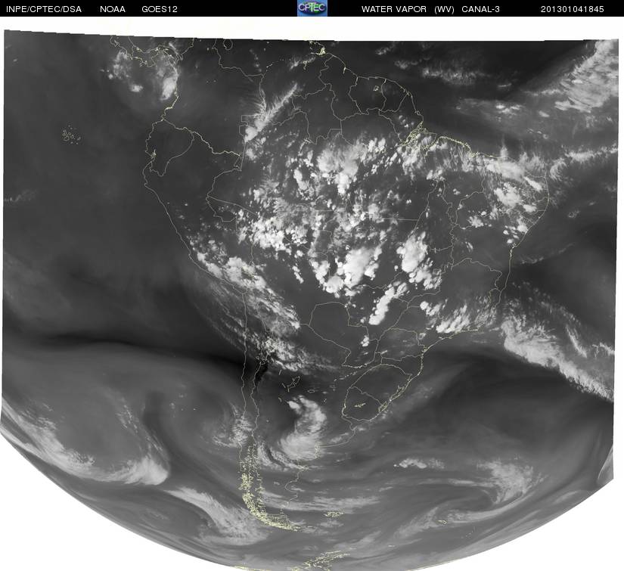Click the 201301041845 timestamp
624x571 pixels.
573,9
